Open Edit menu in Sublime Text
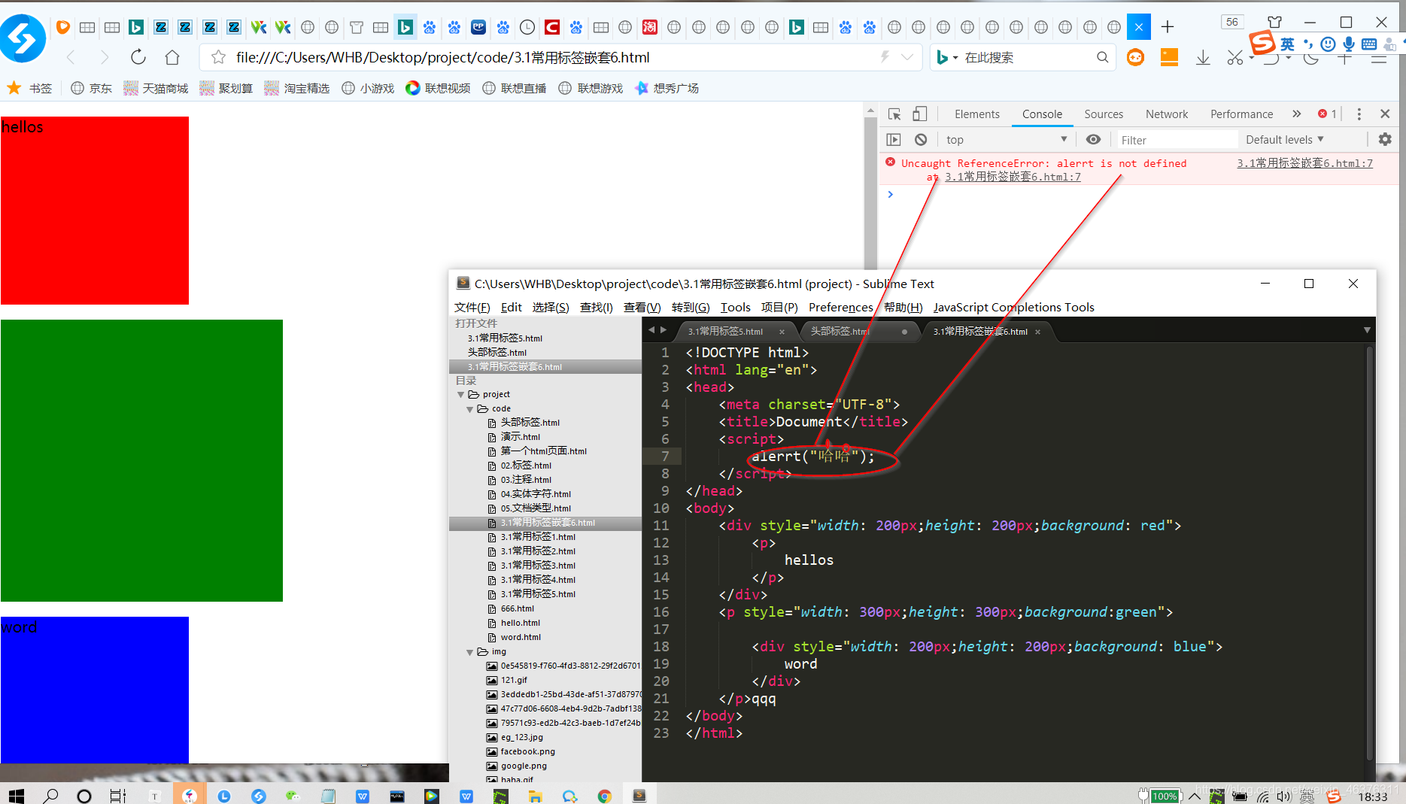The height and width of the screenshot is (804, 1406). click(511, 307)
